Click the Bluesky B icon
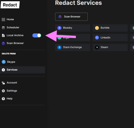The height and width of the screenshot is (128, 134). [x=59, y=28]
